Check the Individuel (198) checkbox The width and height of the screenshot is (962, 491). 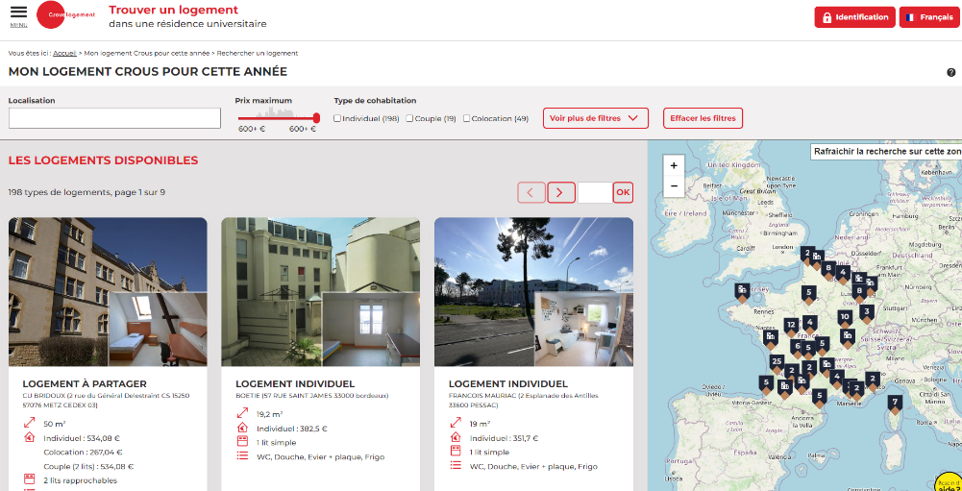pos(337,118)
